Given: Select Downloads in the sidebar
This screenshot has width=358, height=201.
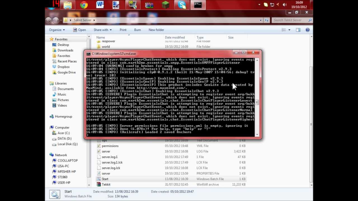Looking at the screenshot, I should click(65, 50).
